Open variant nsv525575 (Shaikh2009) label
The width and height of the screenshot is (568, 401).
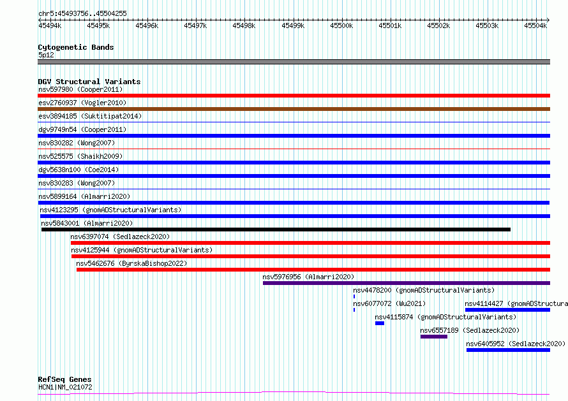(80, 156)
